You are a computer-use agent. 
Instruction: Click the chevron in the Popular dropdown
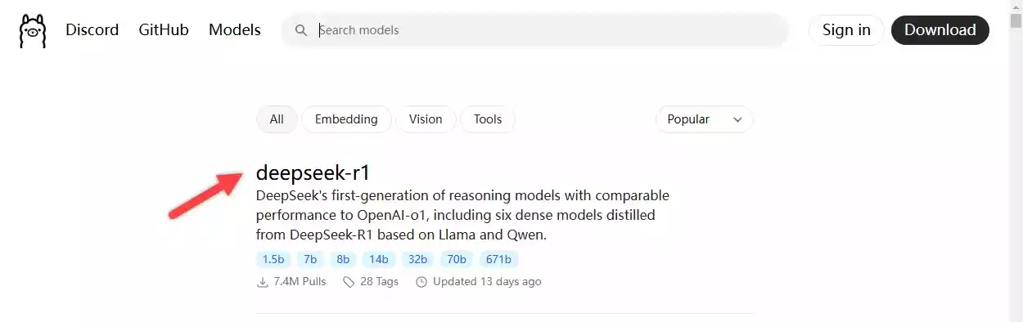(x=737, y=120)
